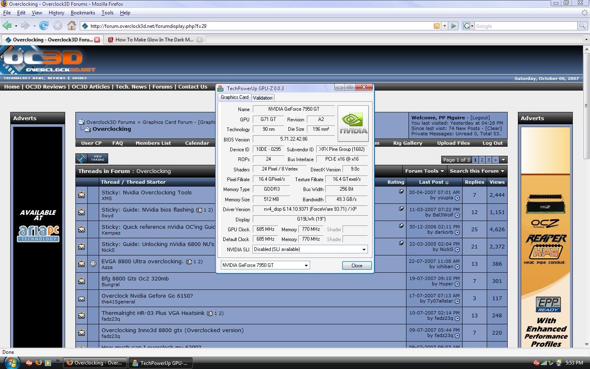Click the Upload Files link
590x369 pixels.
454,143
